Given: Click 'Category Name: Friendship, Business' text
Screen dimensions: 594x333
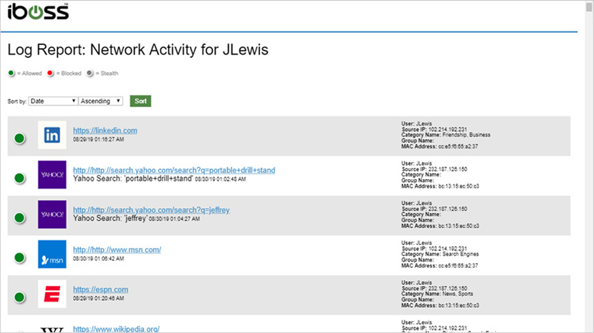Looking at the screenshot, I should [446, 135].
